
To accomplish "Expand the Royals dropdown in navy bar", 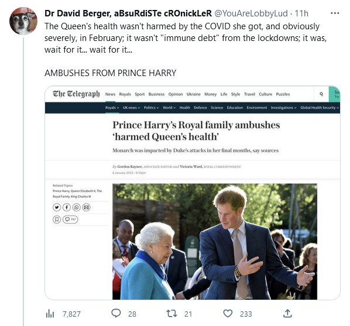I will 112,108.
